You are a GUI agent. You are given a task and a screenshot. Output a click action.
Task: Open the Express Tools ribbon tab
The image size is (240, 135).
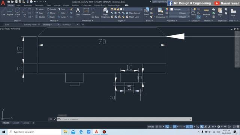100,5
